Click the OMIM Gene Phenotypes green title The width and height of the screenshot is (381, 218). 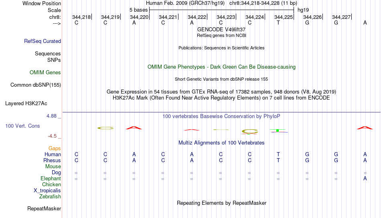tap(221, 67)
